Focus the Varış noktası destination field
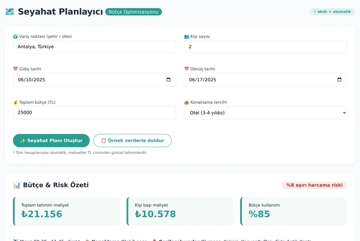Screen dimensions: 360x241 94,47
